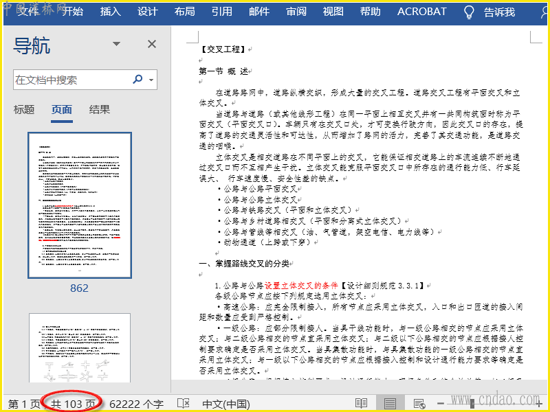Open the 导航 pane options dropdown arrow

[116, 44]
